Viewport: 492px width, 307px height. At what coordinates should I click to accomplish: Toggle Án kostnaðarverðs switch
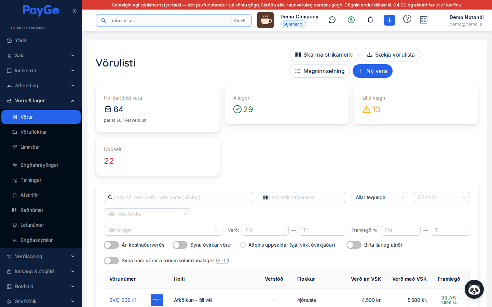[x=111, y=245]
